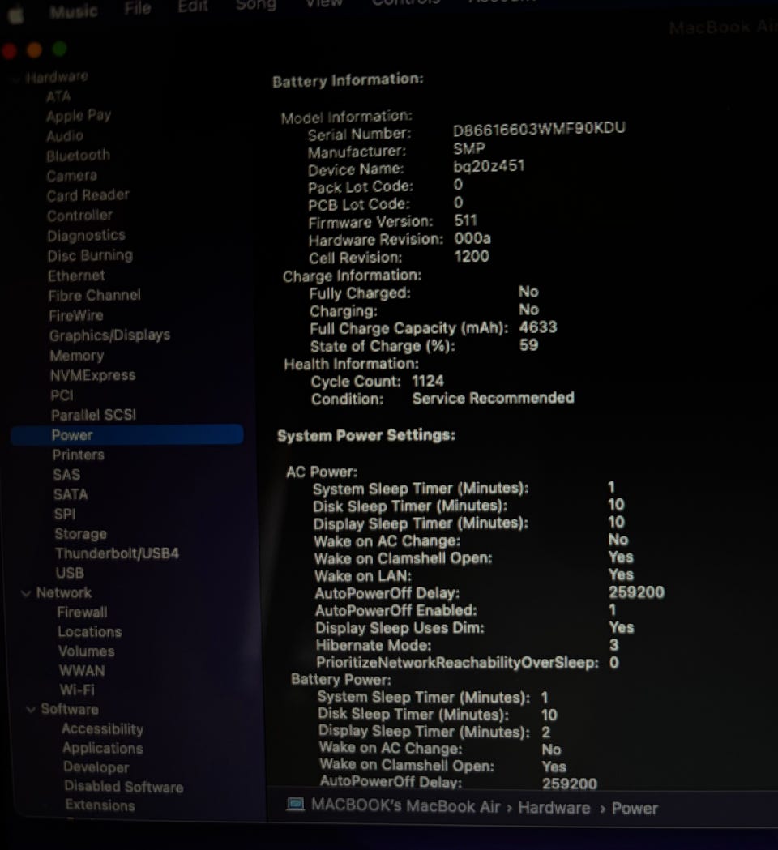Select FireWire in the sidebar
This screenshot has height=850, width=778.
76,315
